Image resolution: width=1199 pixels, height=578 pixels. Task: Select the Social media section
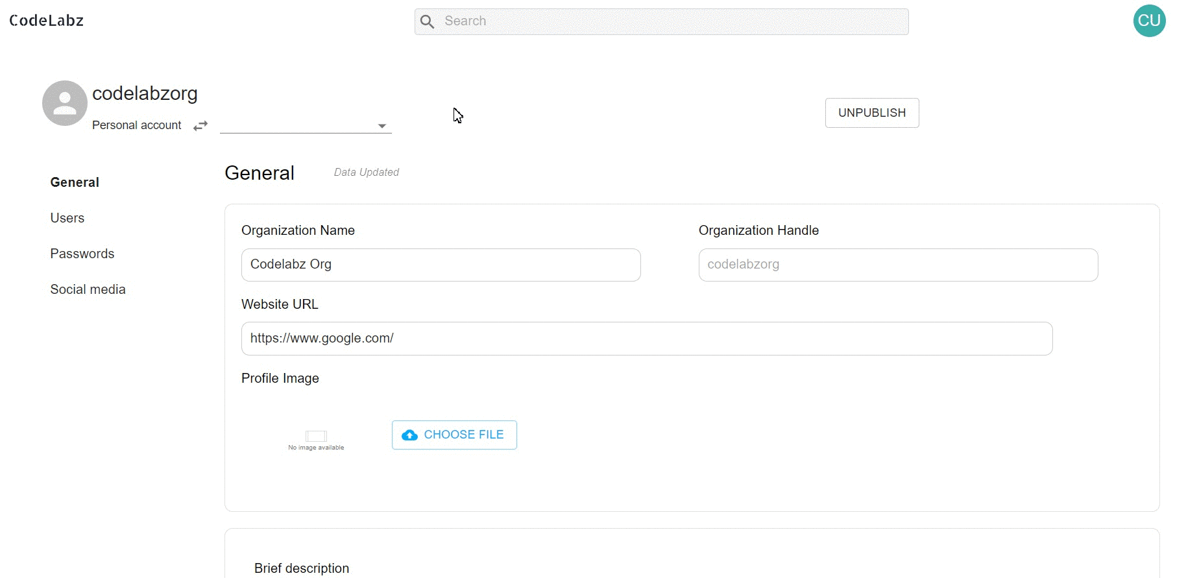pyautogui.click(x=88, y=289)
